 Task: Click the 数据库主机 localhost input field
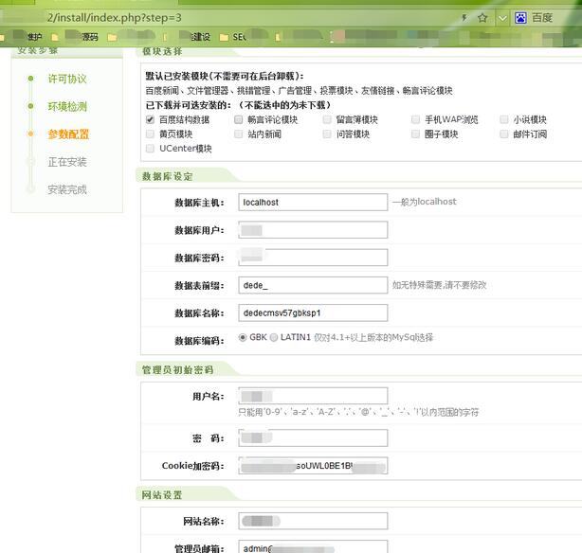pyautogui.click(x=313, y=203)
